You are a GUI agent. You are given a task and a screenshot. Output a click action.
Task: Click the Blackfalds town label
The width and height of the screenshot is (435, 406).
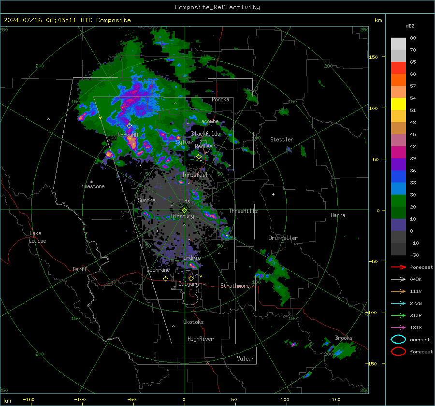tap(205, 134)
